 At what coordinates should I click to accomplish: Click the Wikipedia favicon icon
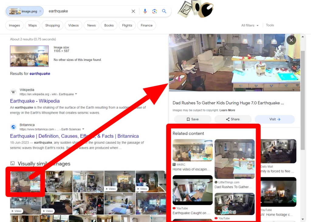(13, 92)
